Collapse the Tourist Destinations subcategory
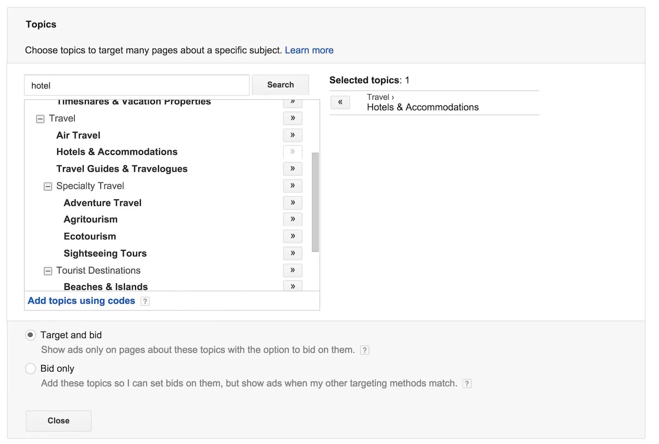The width and height of the screenshot is (659, 444). pyautogui.click(x=48, y=271)
